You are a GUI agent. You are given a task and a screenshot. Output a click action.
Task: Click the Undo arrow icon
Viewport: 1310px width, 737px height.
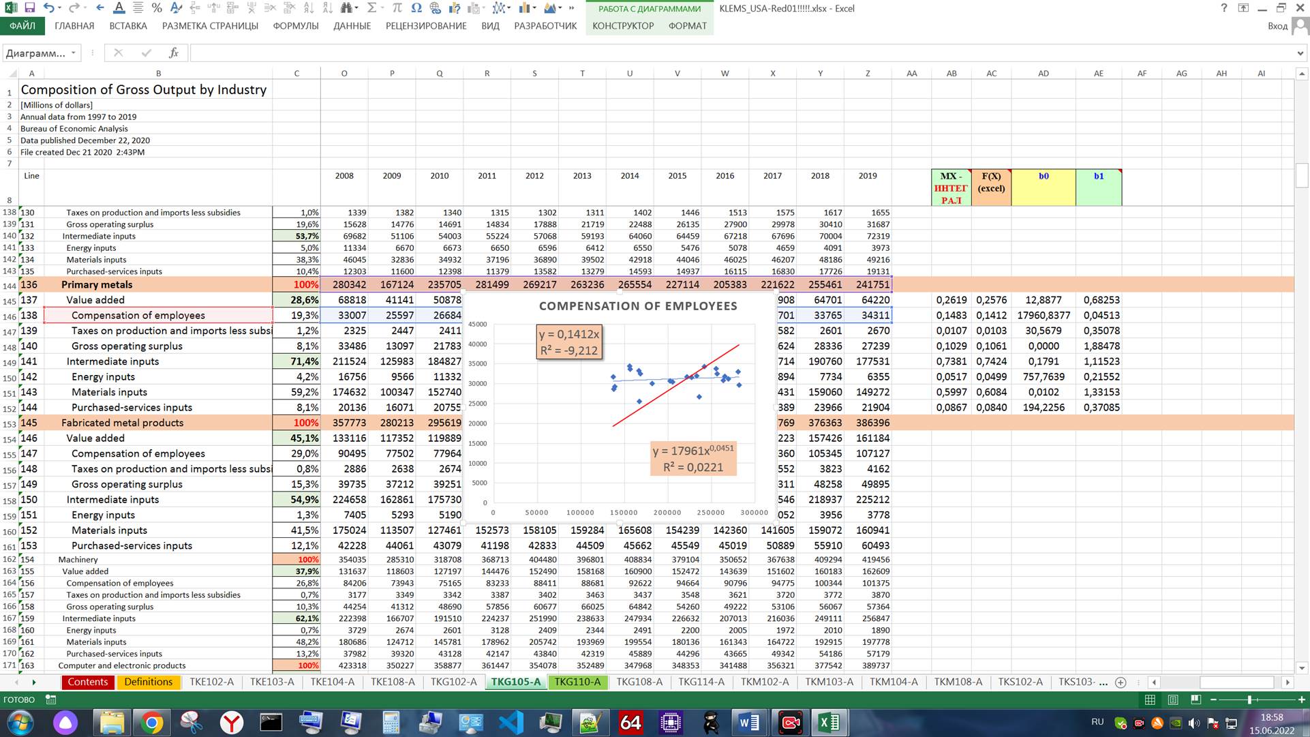click(48, 8)
